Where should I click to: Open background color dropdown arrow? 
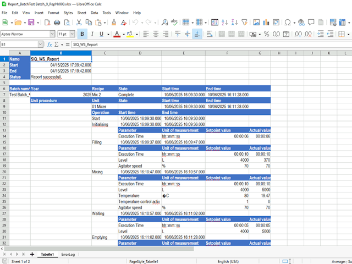click(x=137, y=34)
